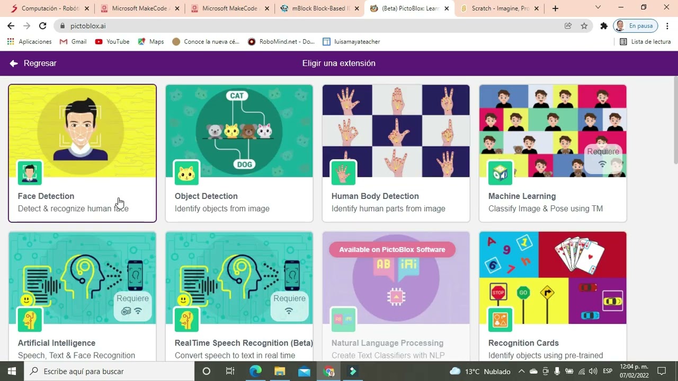678x381 pixels.
Task: Open the Mail app from the taskbar
Action: pyautogui.click(x=304, y=371)
